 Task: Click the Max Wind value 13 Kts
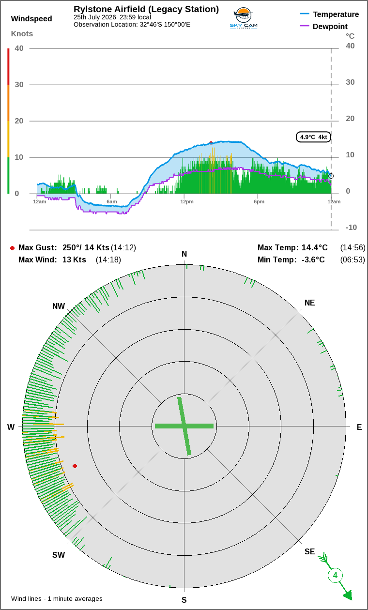point(74,260)
